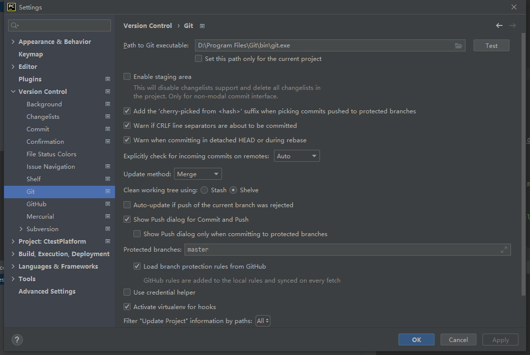Viewport: 530px width, 355px height.
Task: Open the Keymap settings page
Action: pyautogui.click(x=30, y=54)
